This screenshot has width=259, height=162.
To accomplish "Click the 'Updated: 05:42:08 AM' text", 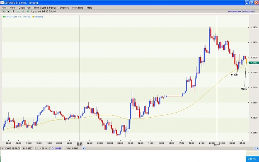I will tap(44, 12).
